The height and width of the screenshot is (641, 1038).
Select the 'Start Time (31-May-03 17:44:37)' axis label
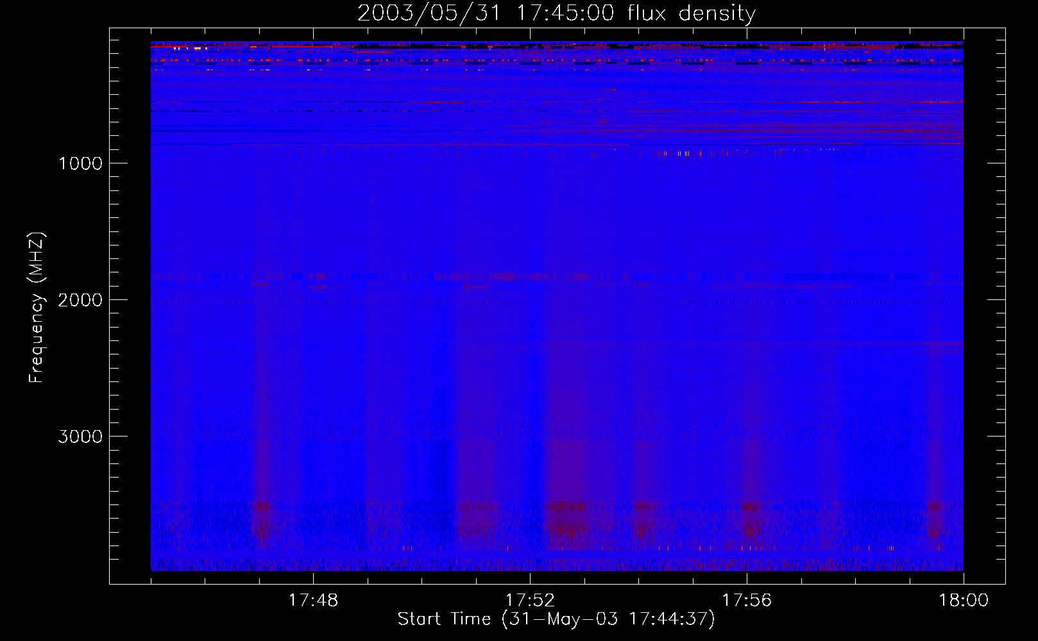click(x=556, y=619)
